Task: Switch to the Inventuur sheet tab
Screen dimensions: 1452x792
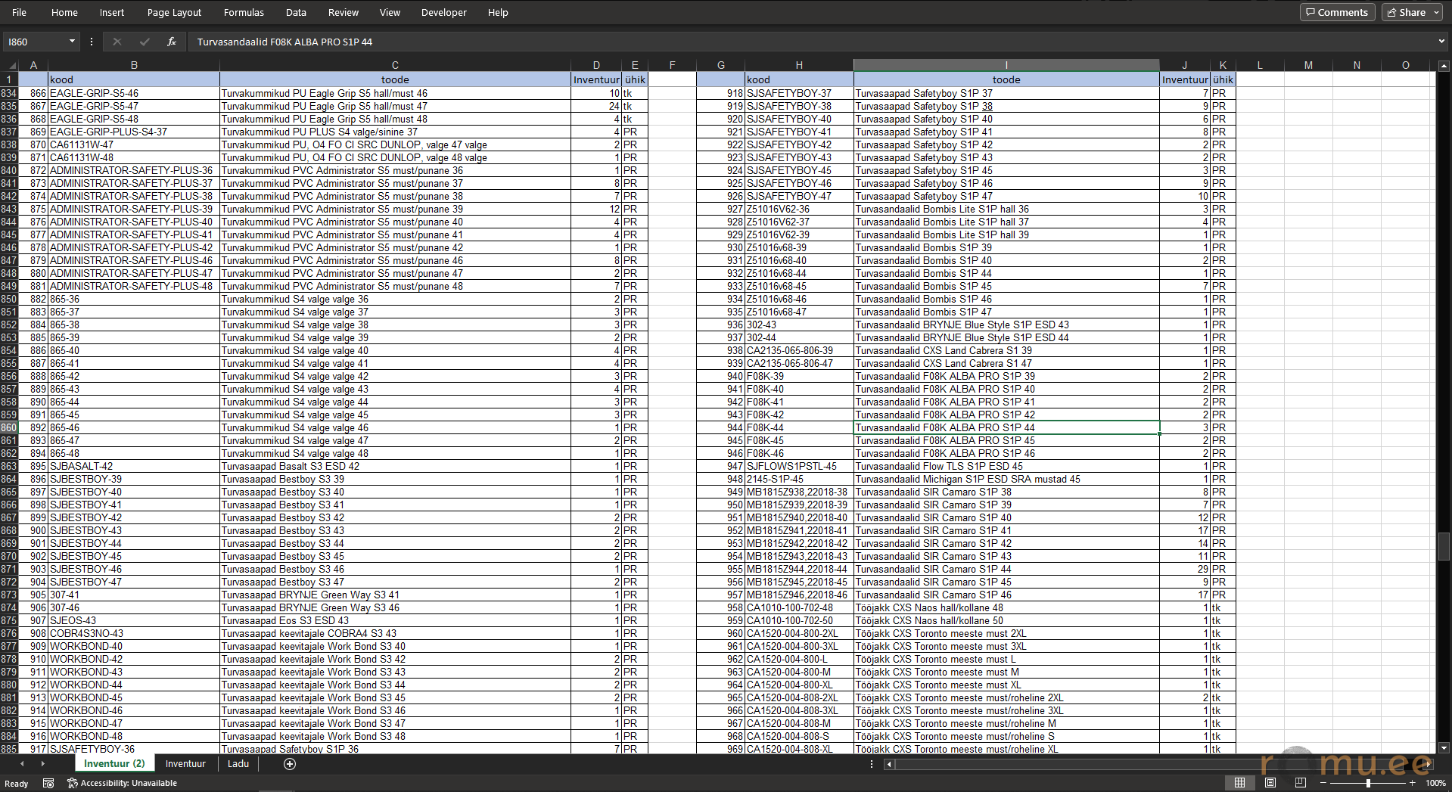Action: point(185,763)
